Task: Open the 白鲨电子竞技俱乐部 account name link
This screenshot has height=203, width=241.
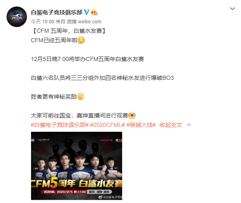Action: click(56, 12)
